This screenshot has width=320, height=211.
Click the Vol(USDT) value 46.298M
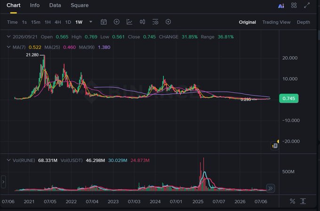[96, 160]
